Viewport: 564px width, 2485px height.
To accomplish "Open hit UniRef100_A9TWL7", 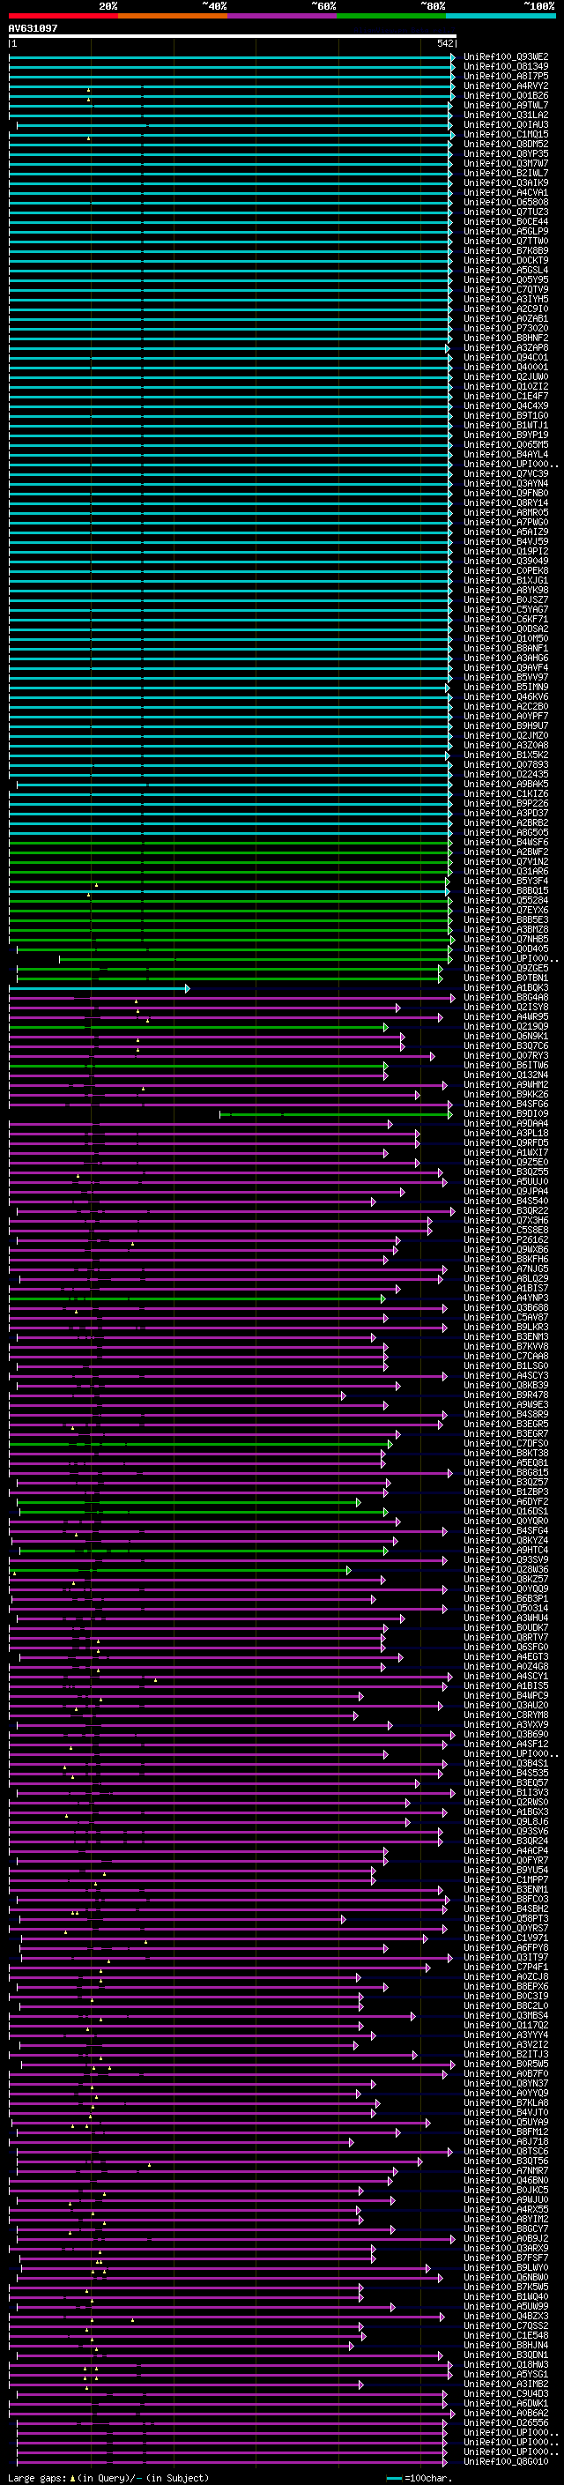I will click(x=506, y=105).
